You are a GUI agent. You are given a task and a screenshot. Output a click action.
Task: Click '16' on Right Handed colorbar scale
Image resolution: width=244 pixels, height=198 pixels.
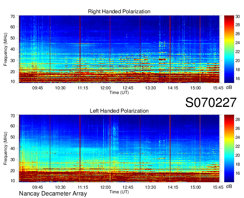(x=238, y=79)
